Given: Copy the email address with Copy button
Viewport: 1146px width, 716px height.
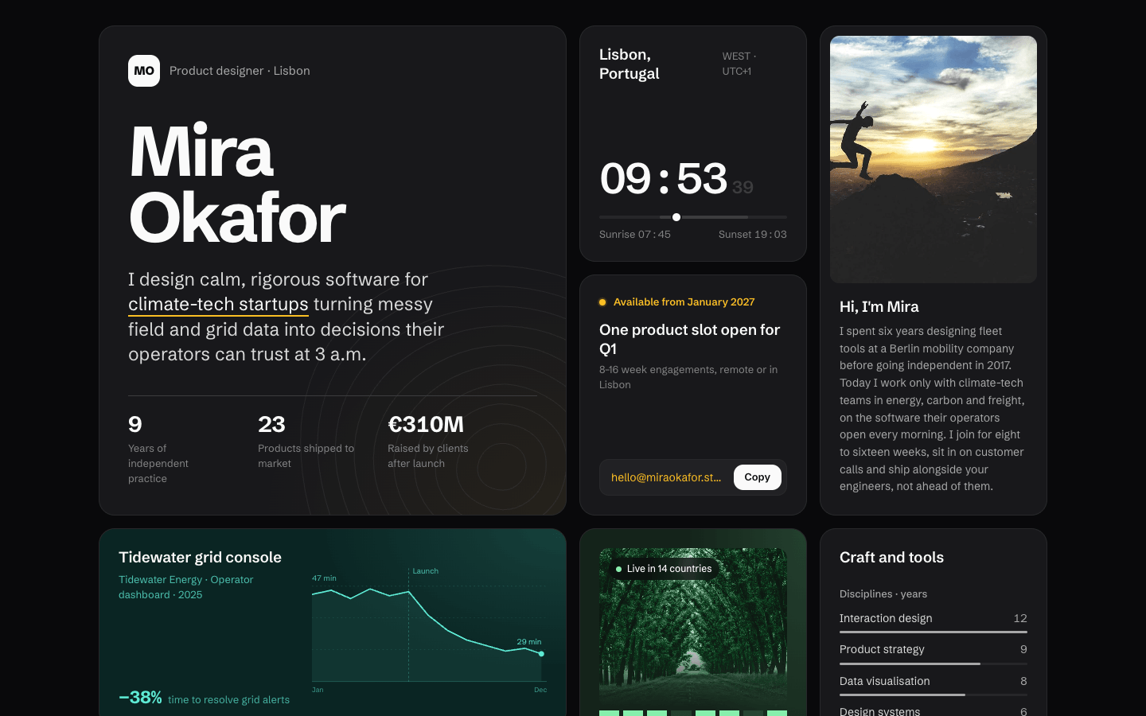Looking at the screenshot, I should (757, 477).
